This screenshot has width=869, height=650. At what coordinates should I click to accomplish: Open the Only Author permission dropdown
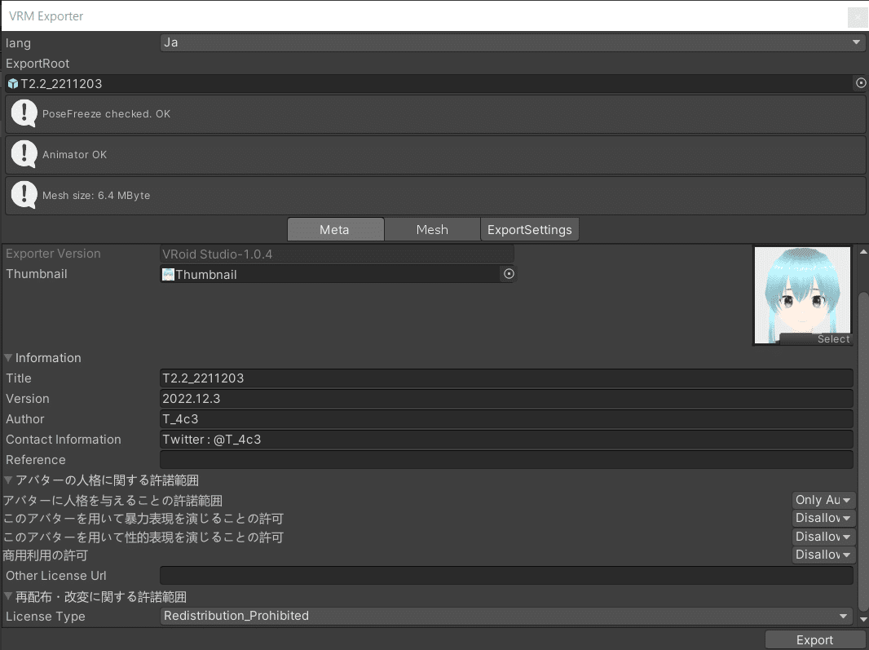pyautogui.click(x=823, y=499)
